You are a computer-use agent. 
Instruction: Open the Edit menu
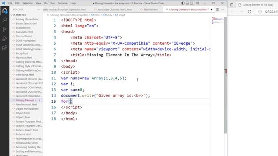pyautogui.click(x=17, y=3)
